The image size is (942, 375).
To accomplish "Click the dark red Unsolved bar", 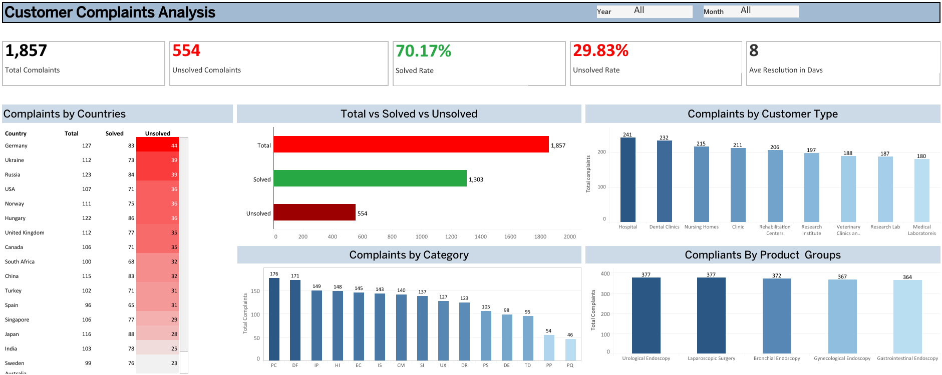I will coord(314,212).
